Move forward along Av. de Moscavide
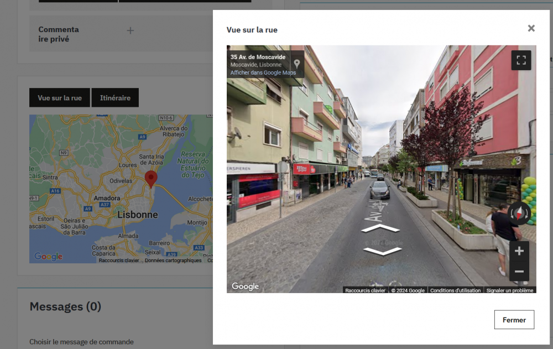Screen dimensions: 553x349 coord(380,228)
